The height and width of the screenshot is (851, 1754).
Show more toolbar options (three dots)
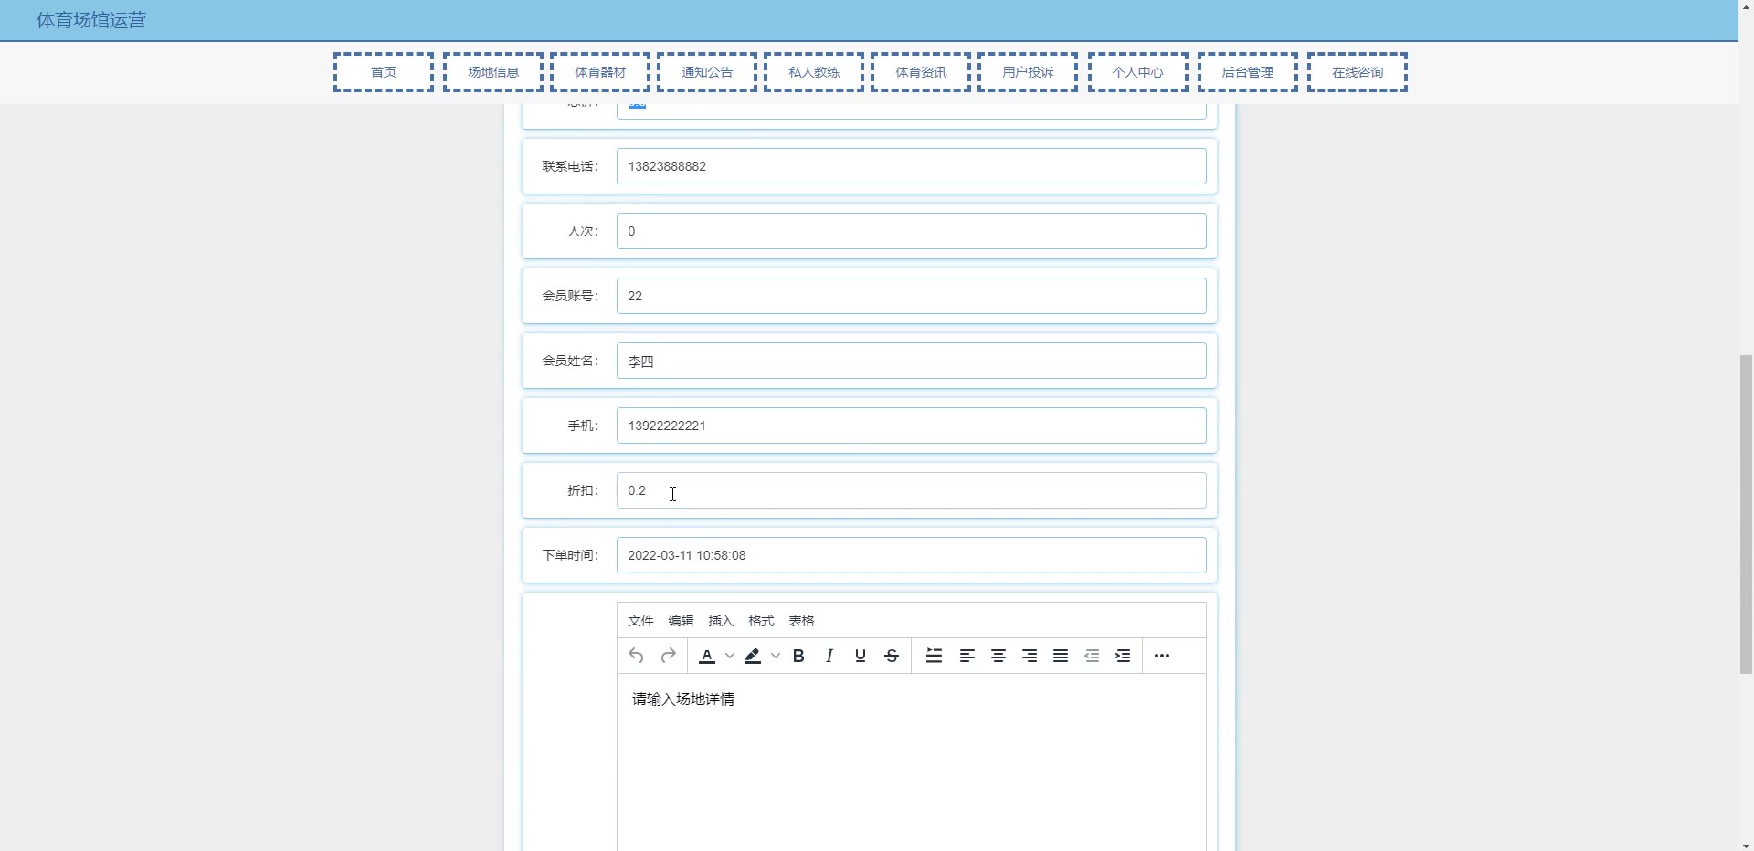(x=1162, y=656)
